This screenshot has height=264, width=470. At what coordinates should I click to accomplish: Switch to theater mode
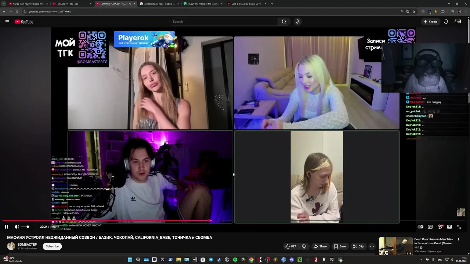[449, 227]
